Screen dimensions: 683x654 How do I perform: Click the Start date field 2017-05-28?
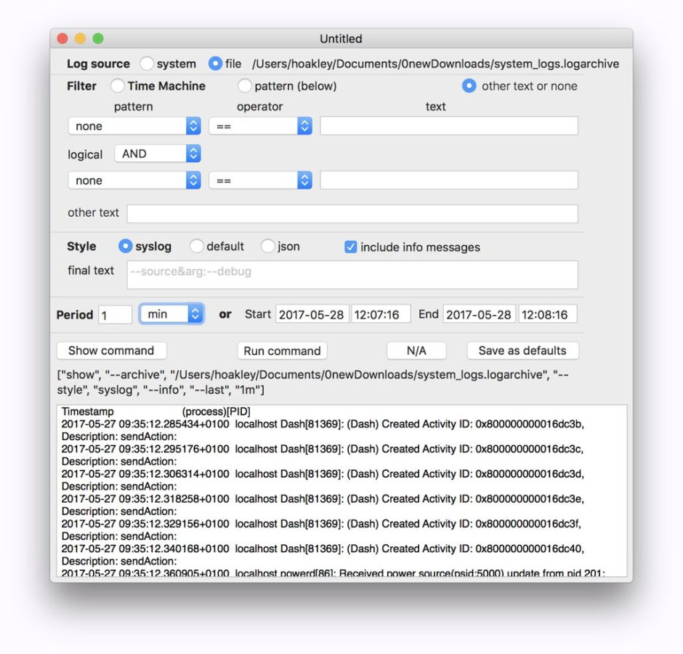pos(312,314)
